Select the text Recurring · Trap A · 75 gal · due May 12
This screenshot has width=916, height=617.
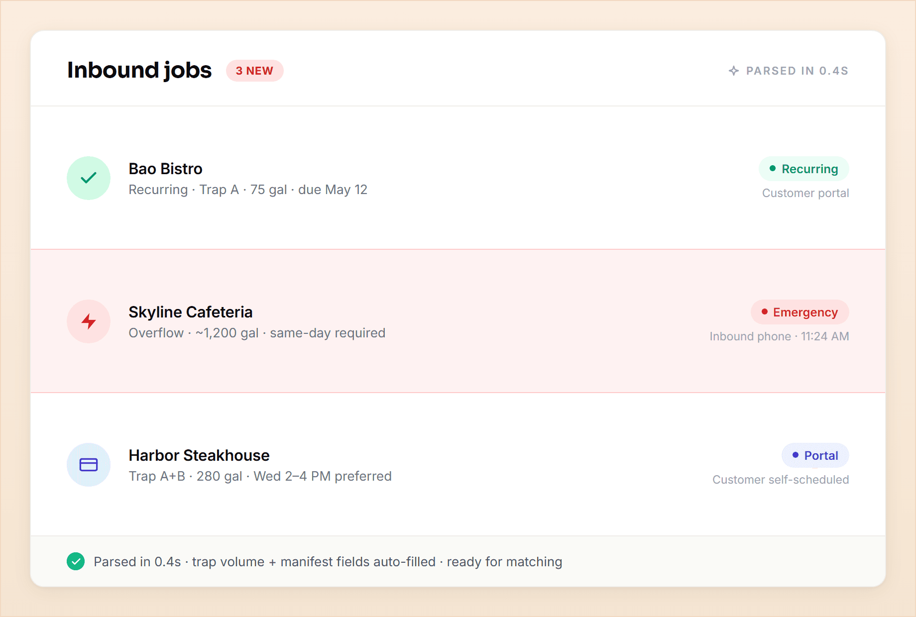tap(248, 190)
